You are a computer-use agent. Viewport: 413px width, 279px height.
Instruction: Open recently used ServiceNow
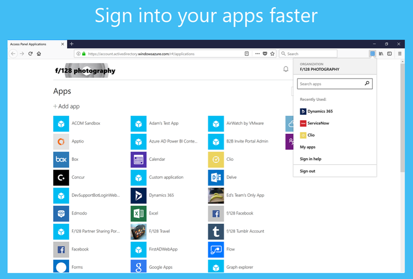point(315,123)
